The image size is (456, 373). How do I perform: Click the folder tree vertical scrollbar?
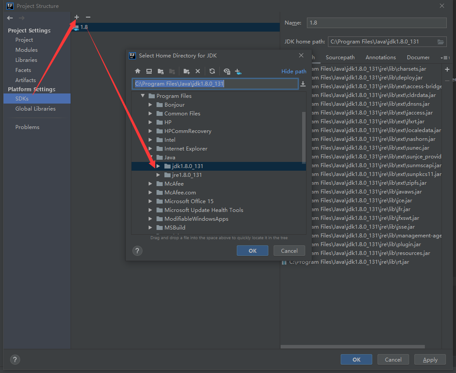(x=304, y=137)
